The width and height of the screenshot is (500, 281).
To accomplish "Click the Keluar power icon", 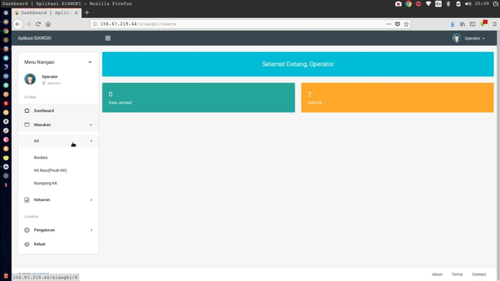I will coord(27,244).
